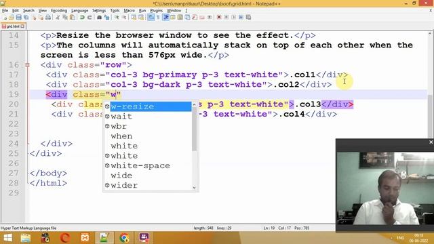Image resolution: width=434 pixels, height=244 pixels.
Task: Open the Edit menu
Action: click(x=15, y=11)
